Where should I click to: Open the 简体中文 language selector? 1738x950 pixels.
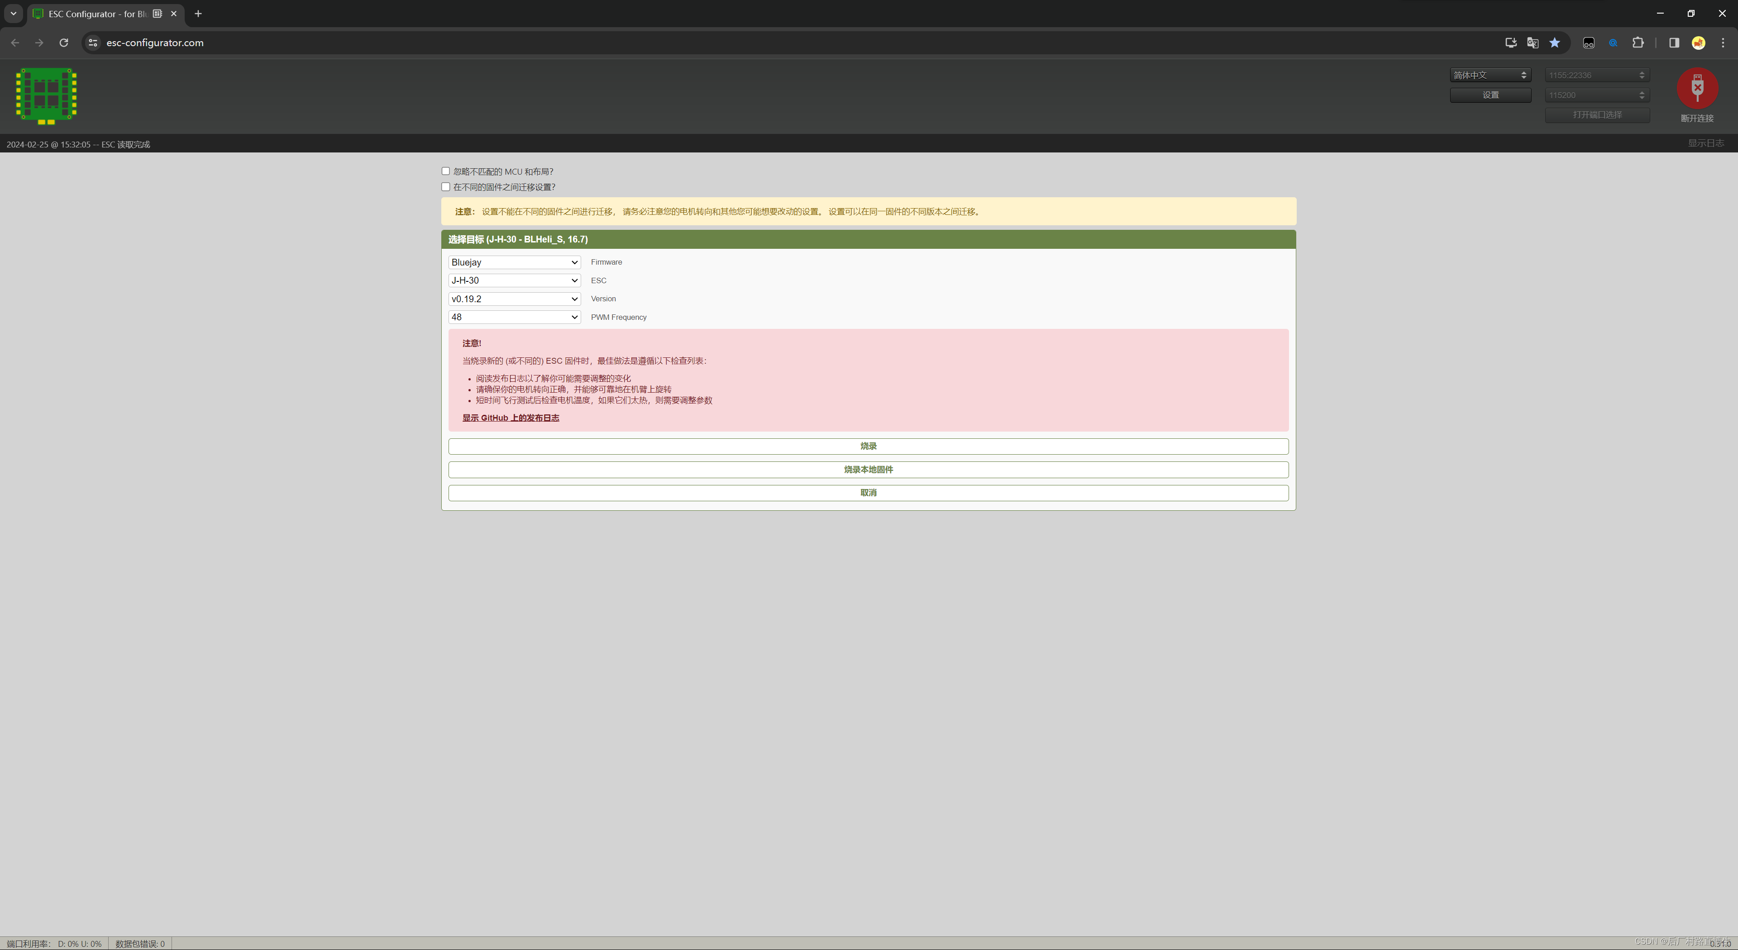pyautogui.click(x=1490, y=75)
